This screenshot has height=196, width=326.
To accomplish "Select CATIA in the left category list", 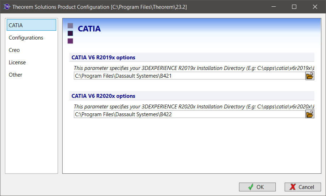I will tap(31, 25).
